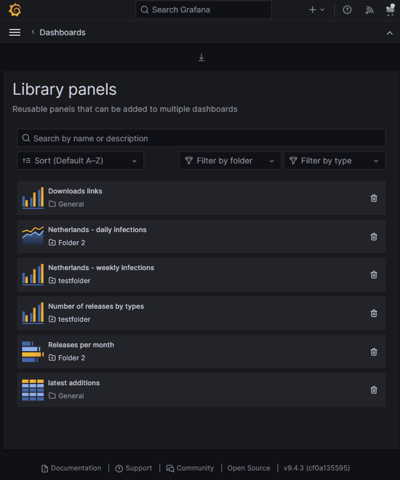Delete the Netherlands weekly infections panel

pos(373,275)
